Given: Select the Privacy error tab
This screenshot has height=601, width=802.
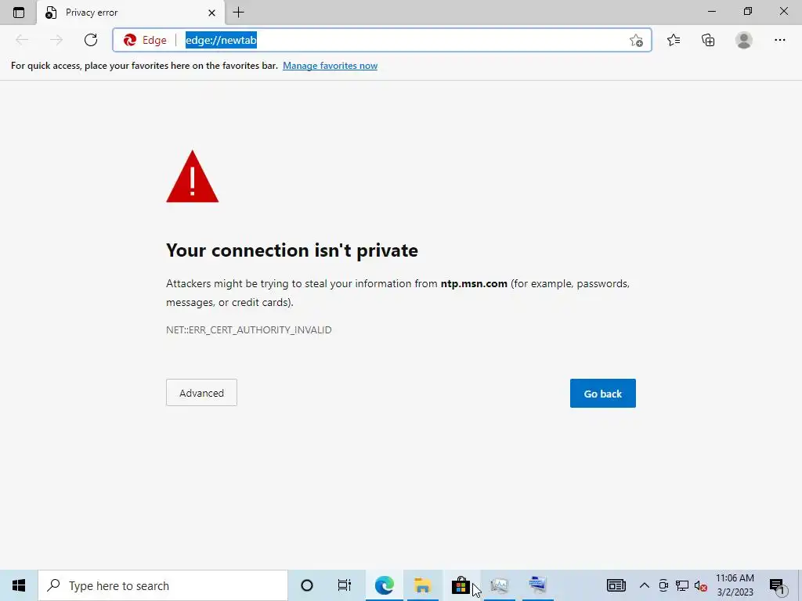Looking at the screenshot, I should [x=131, y=13].
